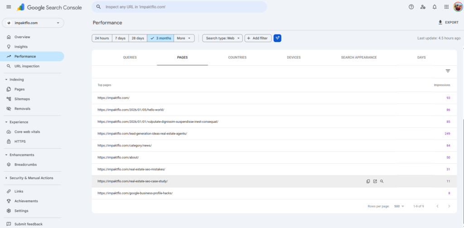This screenshot has width=464, height=228.
Task: Open the indexing Pages report in sidebar
Action: 32,89
